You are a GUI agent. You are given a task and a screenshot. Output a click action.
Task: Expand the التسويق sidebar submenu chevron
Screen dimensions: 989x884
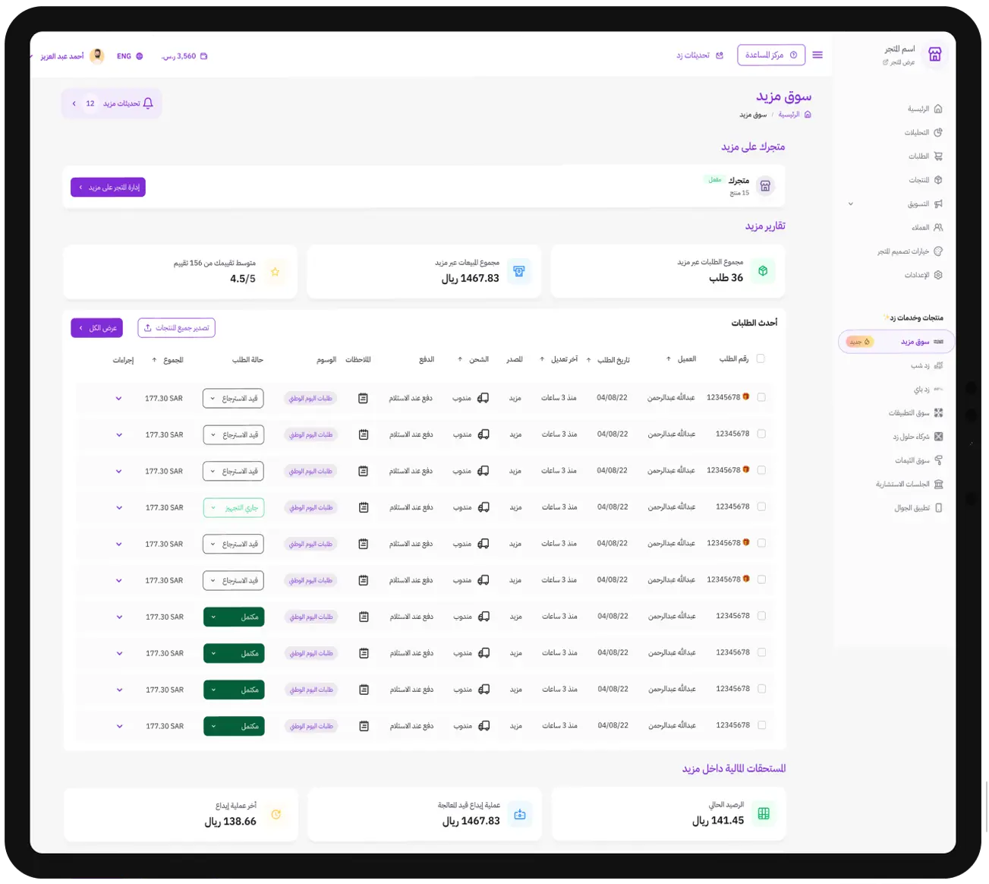pyautogui.click(x=850, y=204)
